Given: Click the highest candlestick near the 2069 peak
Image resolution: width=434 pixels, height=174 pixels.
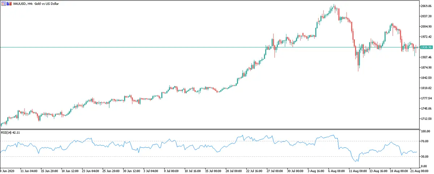Looking at the screenshot, I should click(334, 6).
